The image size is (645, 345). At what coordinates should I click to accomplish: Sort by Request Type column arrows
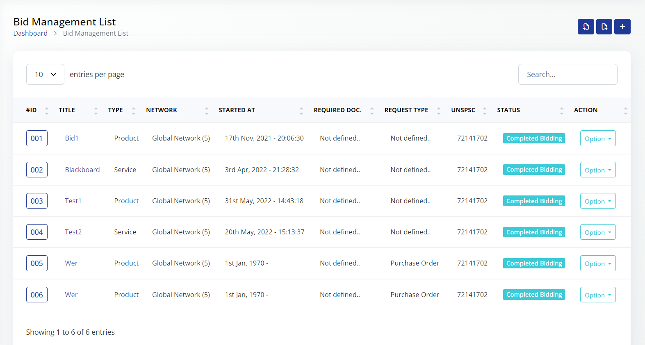tap(438, 110)
